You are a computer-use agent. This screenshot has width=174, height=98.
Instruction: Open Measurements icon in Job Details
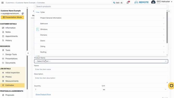(x=3, y=81)
